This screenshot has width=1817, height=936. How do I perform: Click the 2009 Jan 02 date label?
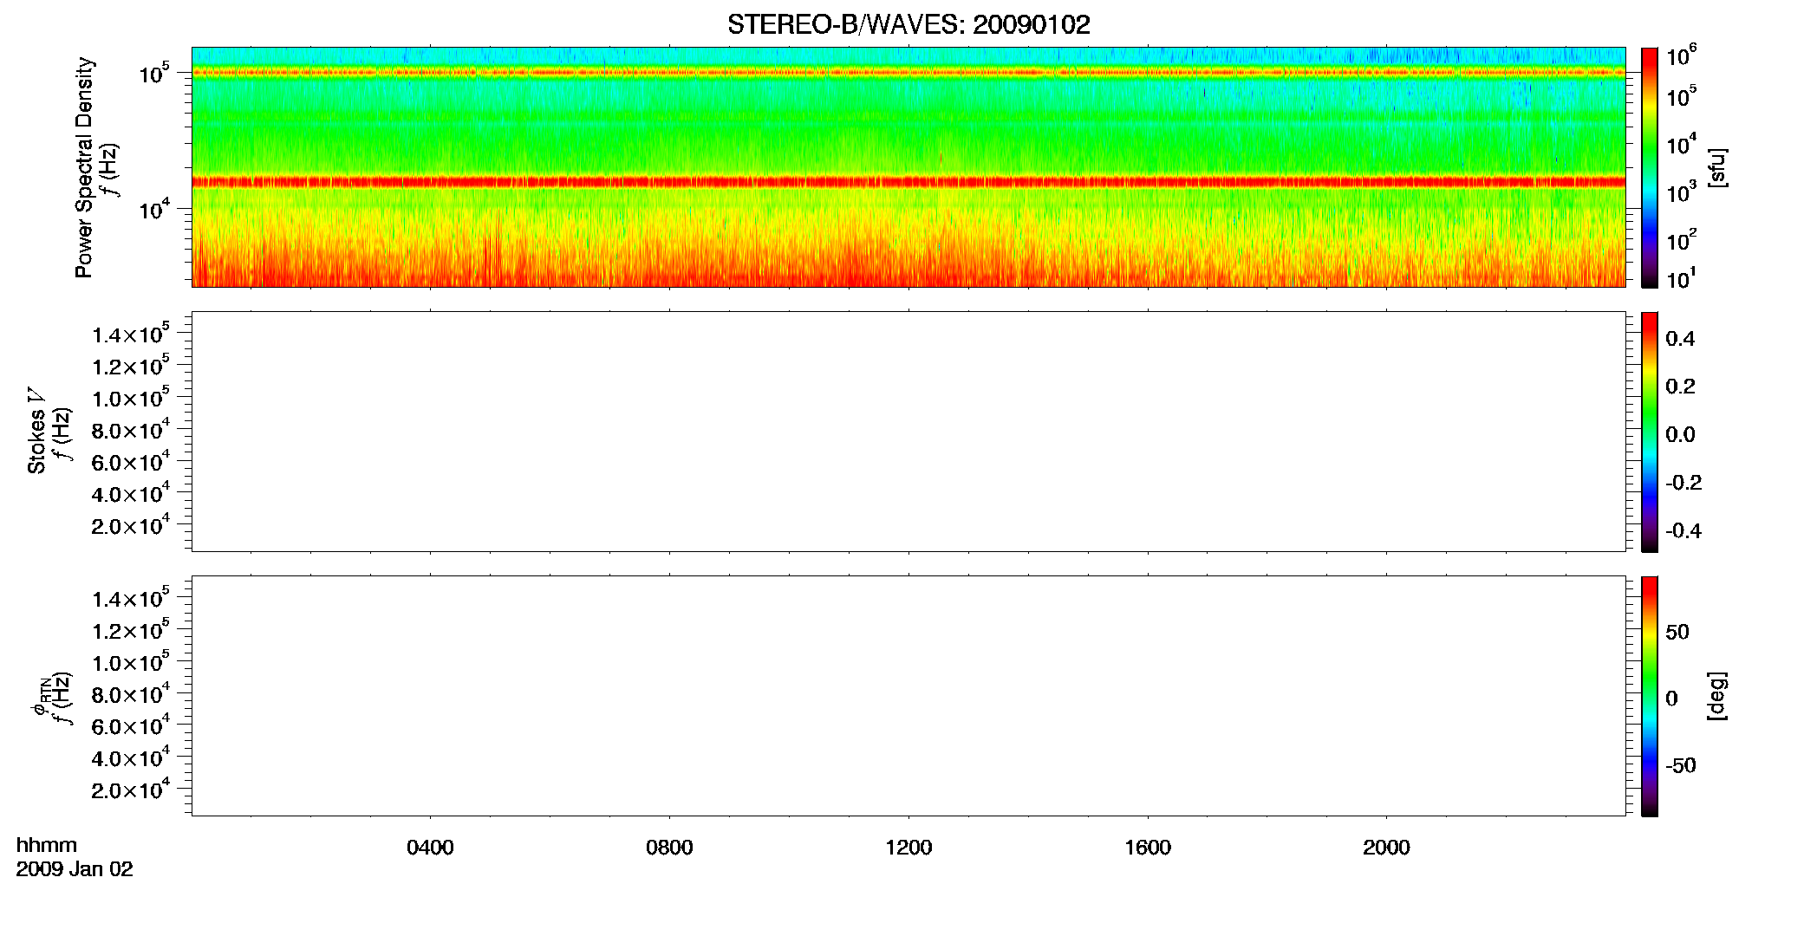tap(75, 869)
